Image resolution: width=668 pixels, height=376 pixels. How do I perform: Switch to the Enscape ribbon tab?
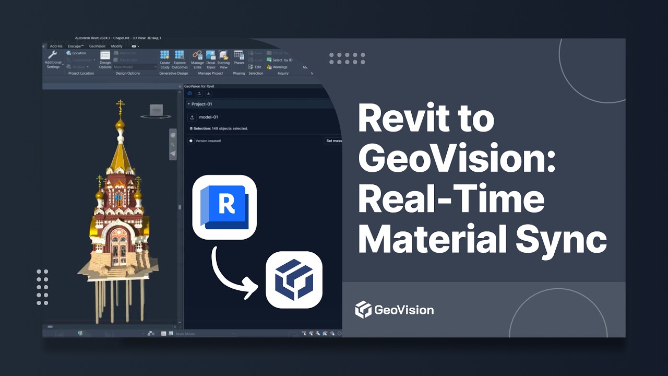pos(77,46)
